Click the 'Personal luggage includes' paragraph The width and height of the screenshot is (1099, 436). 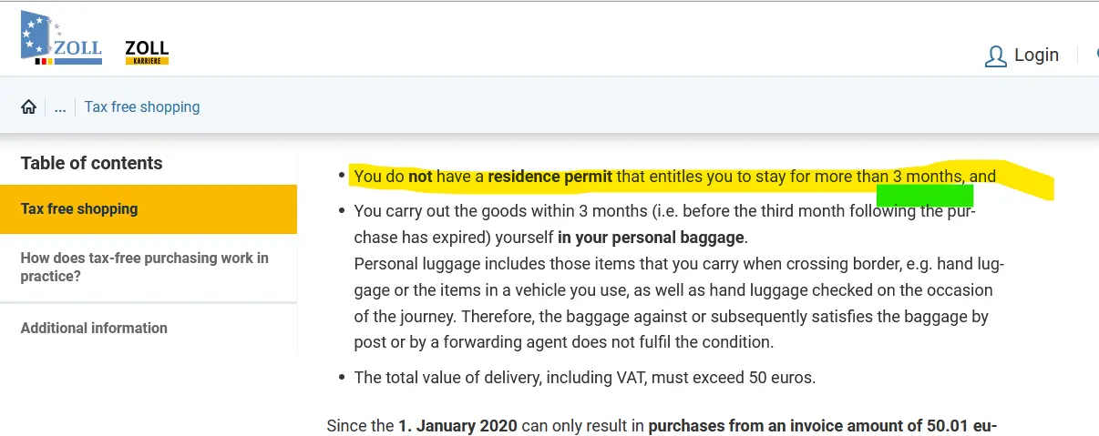pyautogui.click(x=678, y=303)
